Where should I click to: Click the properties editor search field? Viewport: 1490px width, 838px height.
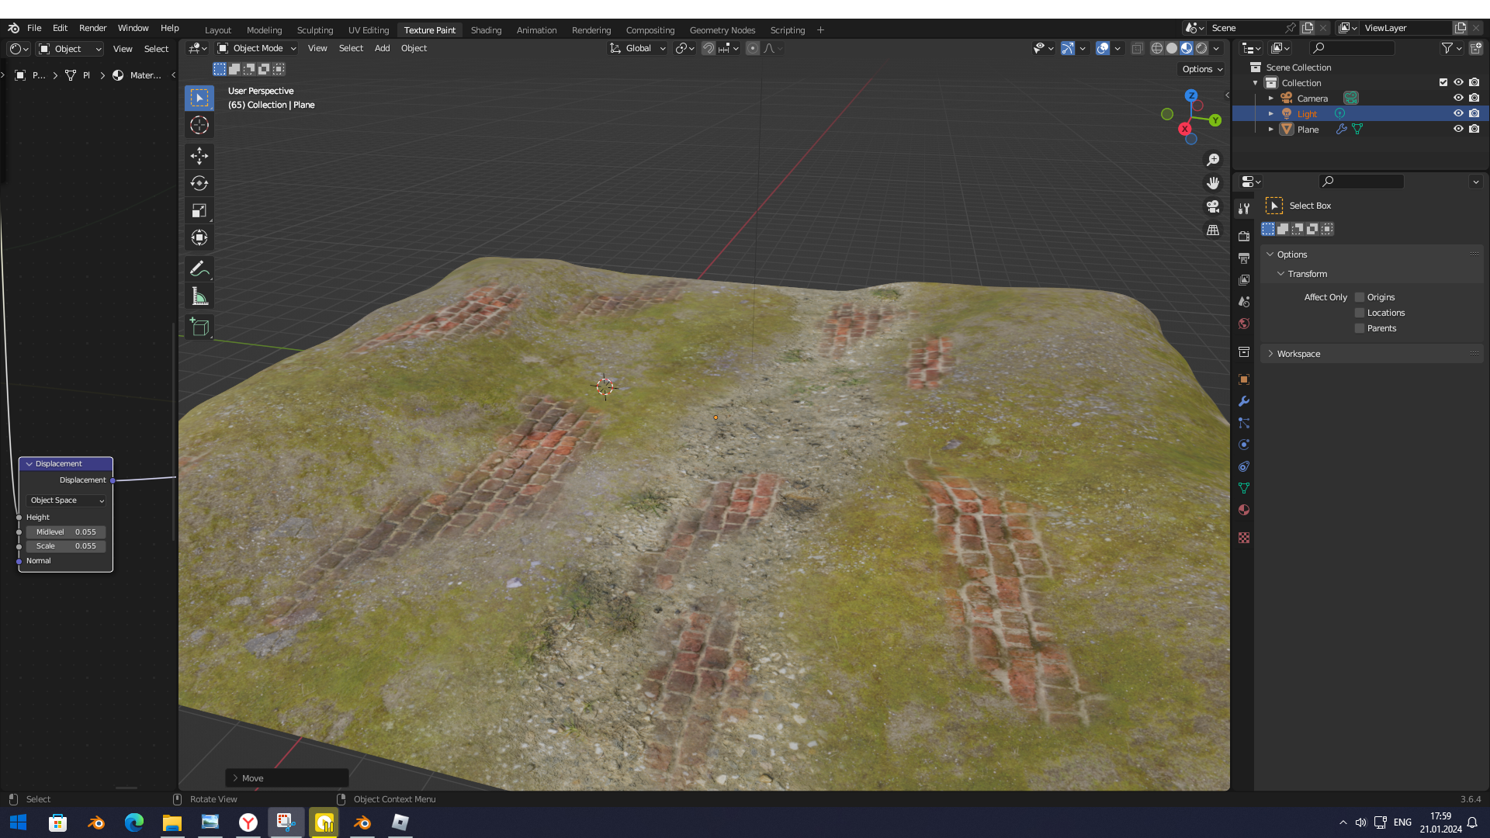[x=1361, y=182]
